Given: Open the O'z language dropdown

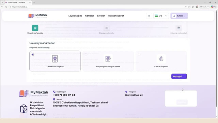Looking at the screenshot, I should click(161, 16).
